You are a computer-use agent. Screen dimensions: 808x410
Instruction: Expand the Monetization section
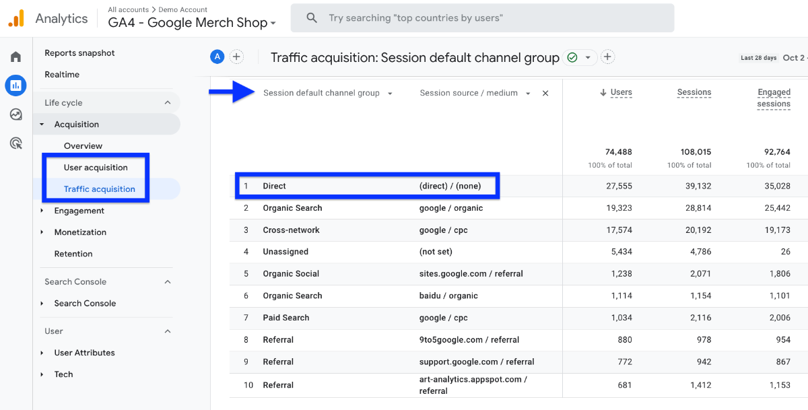pyautogui.click(x=42, y=232)
